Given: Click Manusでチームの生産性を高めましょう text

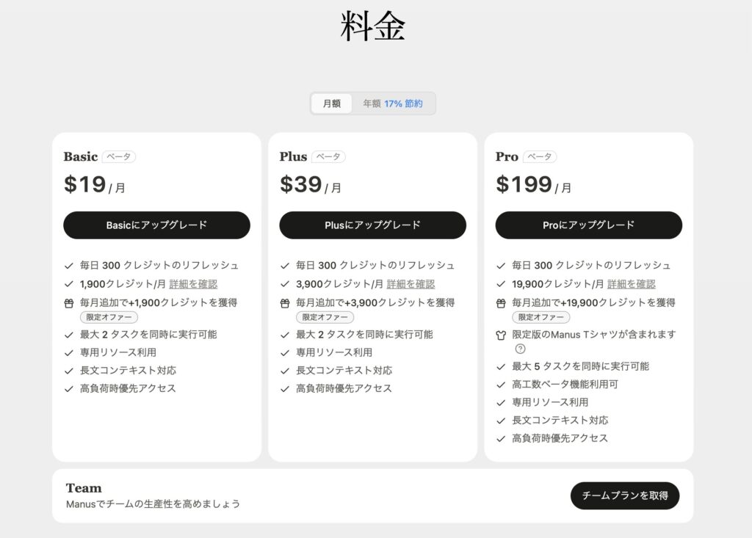Looking at the screenshot, I should pyautogui.click(x=153, y=504).
